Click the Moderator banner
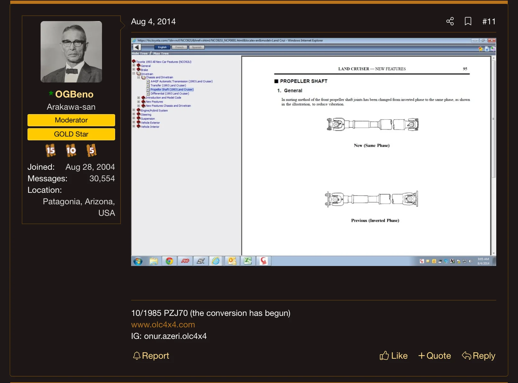 [x=71, y=120]
